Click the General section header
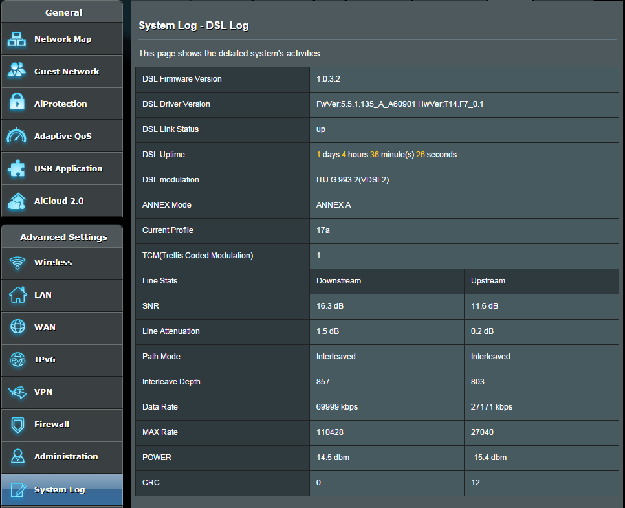 (x=64, y=12)
